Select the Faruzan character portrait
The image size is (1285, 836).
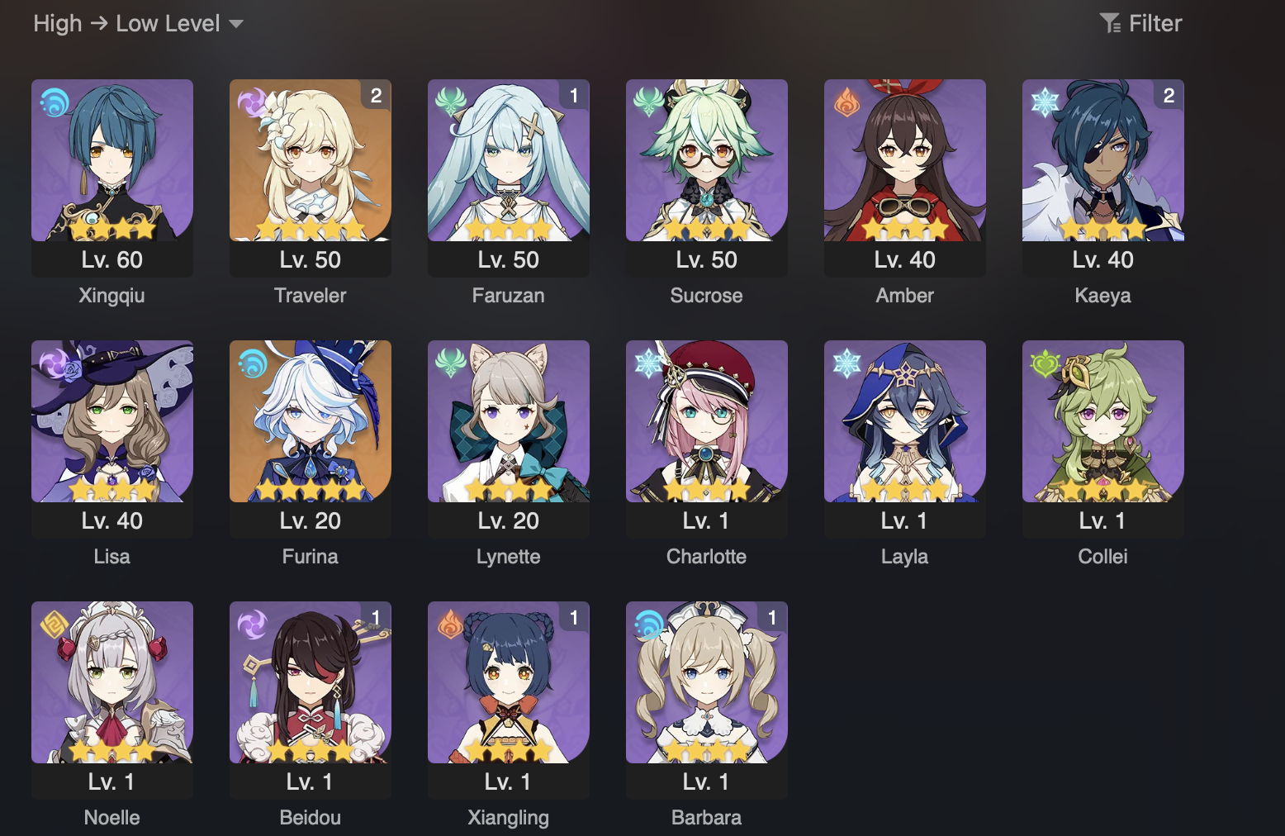tap(509, 160)
